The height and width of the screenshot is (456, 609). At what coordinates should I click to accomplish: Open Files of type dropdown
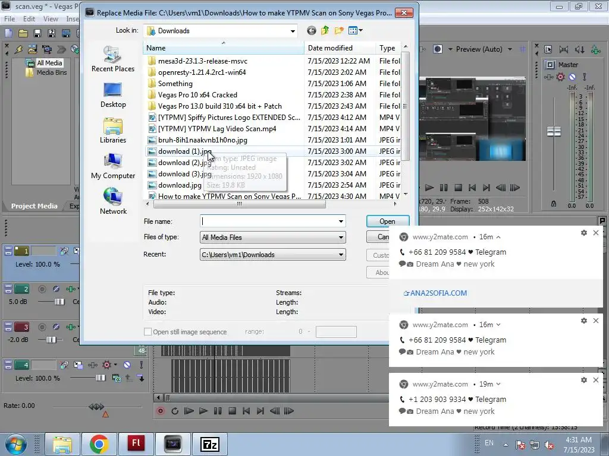pos(341,237)
